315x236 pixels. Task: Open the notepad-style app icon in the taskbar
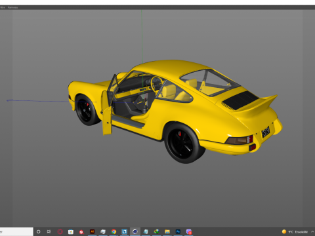(146, 231)
